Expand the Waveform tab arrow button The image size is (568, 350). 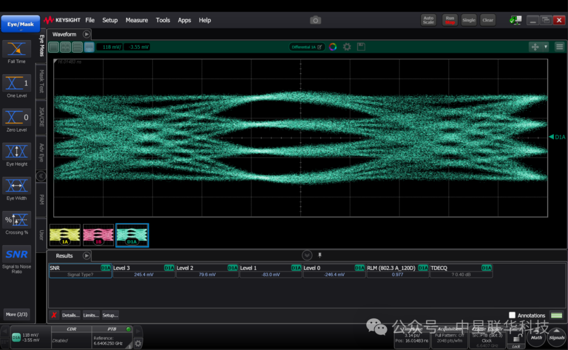[86, 34]
